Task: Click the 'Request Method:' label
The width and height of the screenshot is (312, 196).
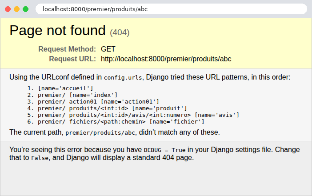Action: pos(67,49)
